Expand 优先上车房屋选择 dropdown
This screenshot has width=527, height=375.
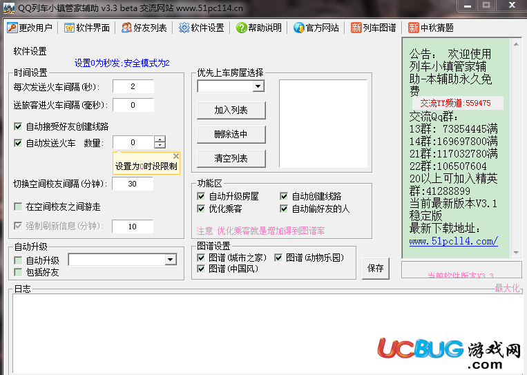[x=258, y=87]
